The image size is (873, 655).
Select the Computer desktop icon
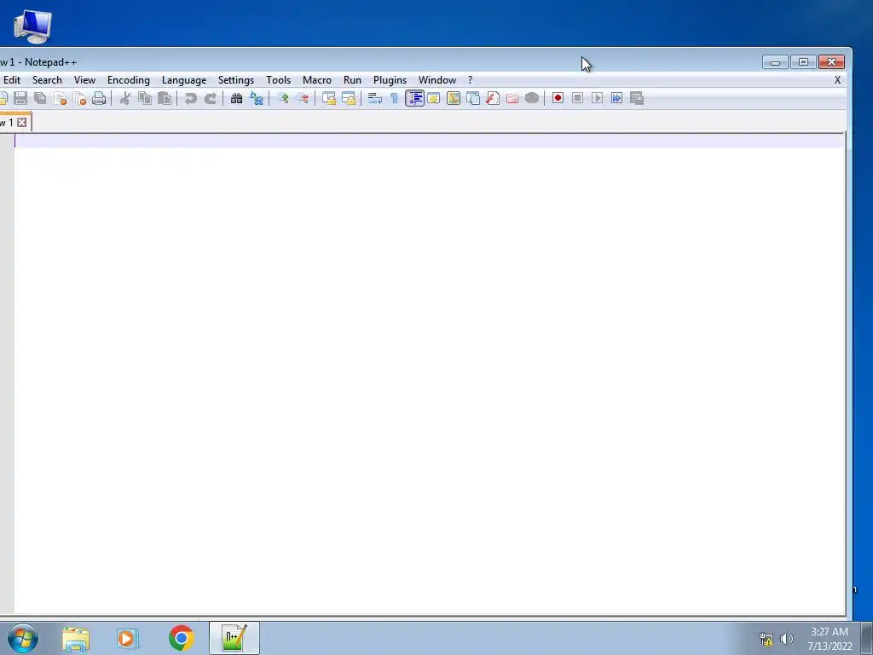(x=32, y=26)
